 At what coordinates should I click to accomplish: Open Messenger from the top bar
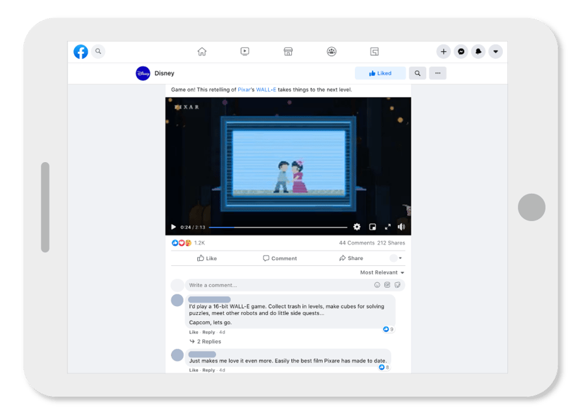pos(461,51)
